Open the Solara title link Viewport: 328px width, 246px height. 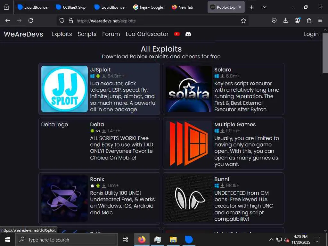[x=223, y=70]
